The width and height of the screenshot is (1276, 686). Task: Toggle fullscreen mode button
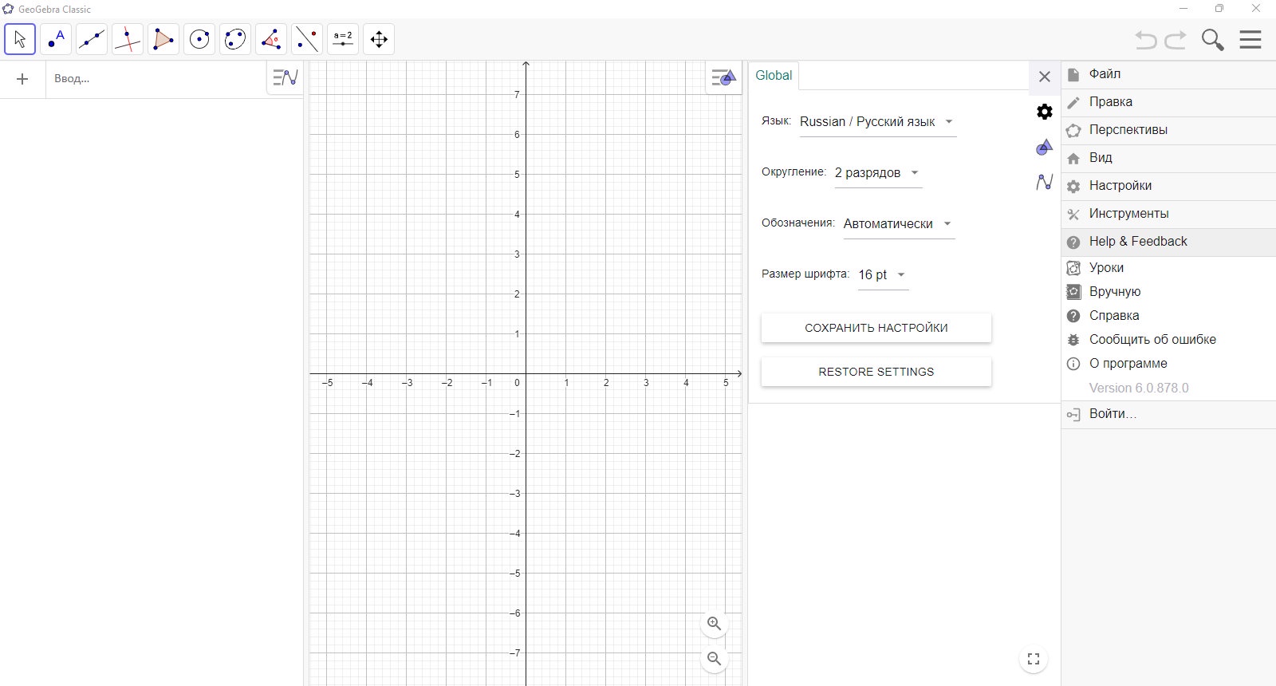pyautogui.click(x=1034, y=659)
